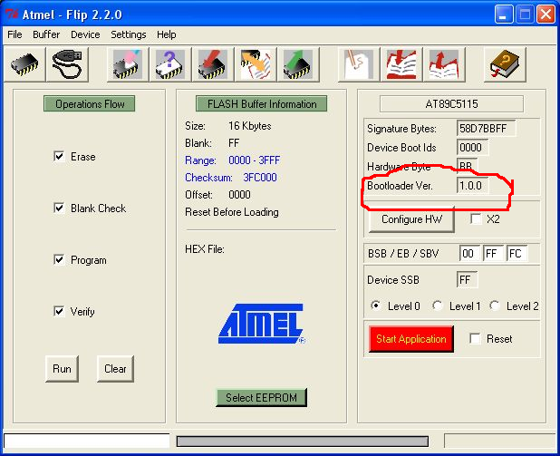Open the Help book icon
560x456 pixels.
click(505, 64)
